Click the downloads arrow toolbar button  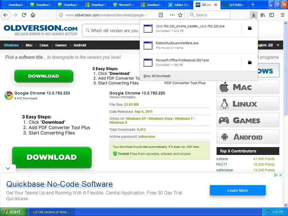(x=253, y=15)
